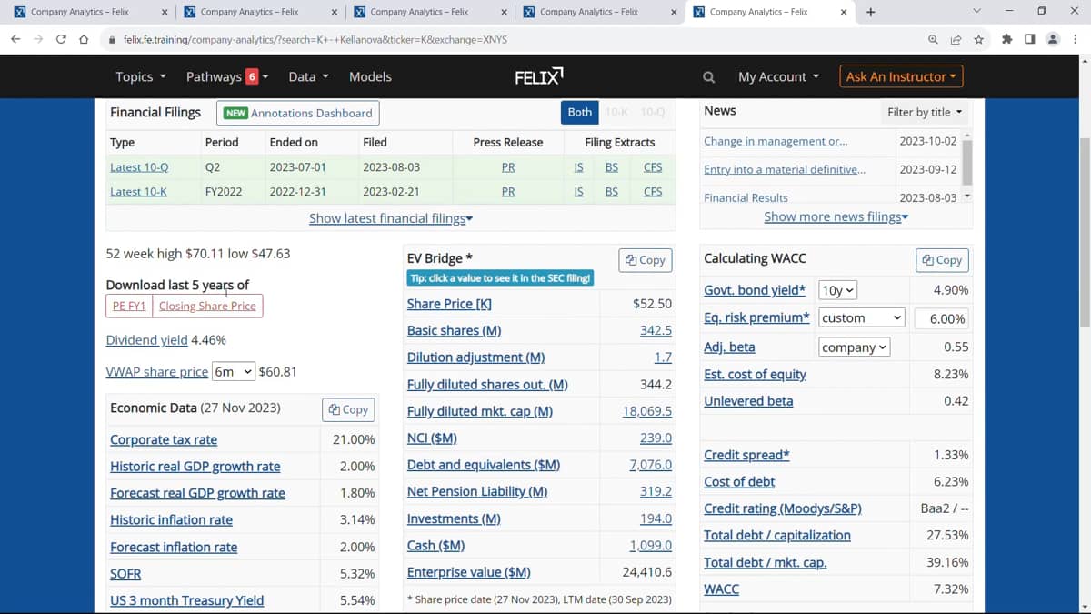This screenshot has width=1091, height=614.
Task: Copy the Economic Data table
Action: [x=349, y=409]
